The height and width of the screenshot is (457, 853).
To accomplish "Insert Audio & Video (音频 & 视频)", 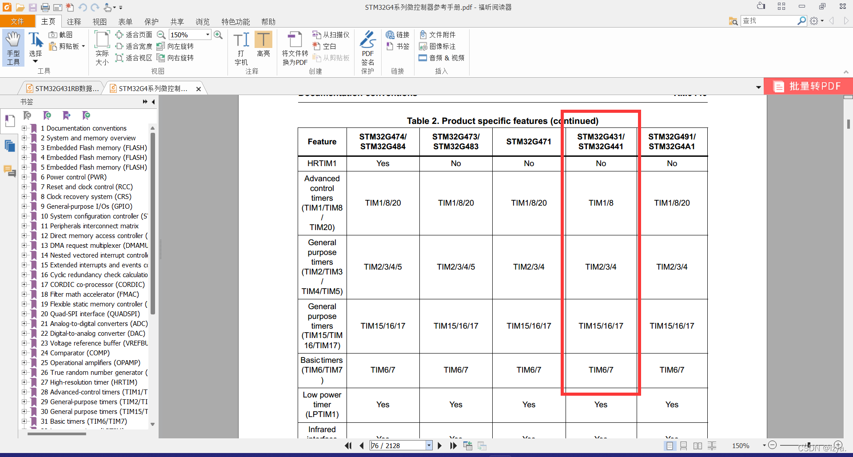I will pyautogui.click(x=442, y=58).
